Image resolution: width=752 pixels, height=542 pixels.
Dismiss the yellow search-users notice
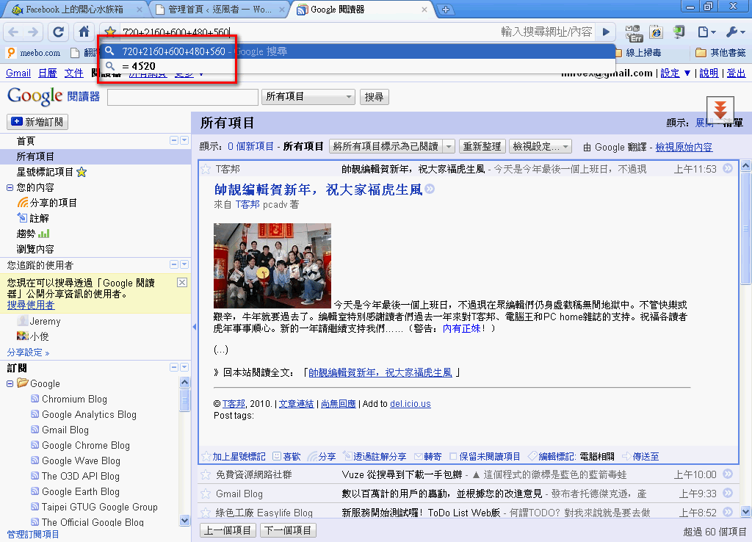point(182,282)
